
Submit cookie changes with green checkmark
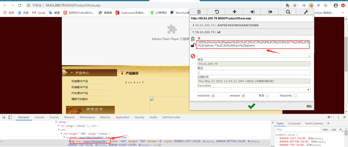[252, 106]
